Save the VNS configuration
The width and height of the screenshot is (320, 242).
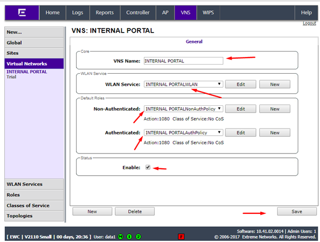tap(297, 212)
